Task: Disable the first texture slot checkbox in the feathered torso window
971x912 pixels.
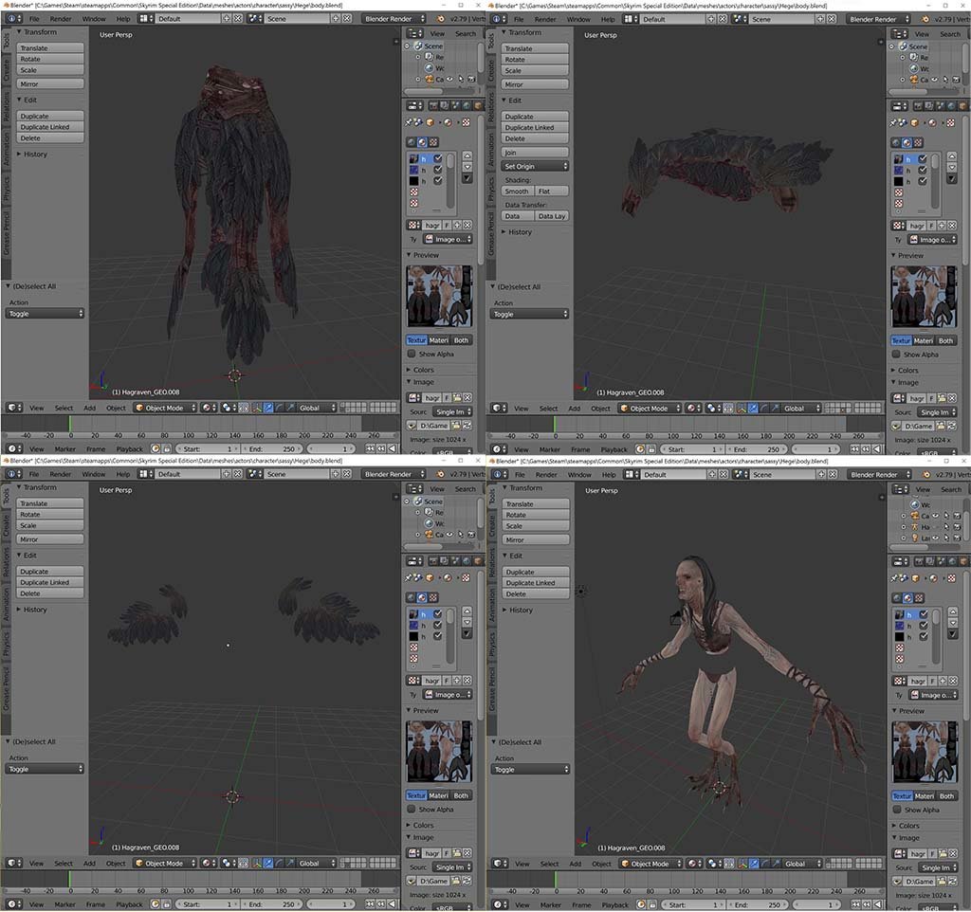Action: 438,158
